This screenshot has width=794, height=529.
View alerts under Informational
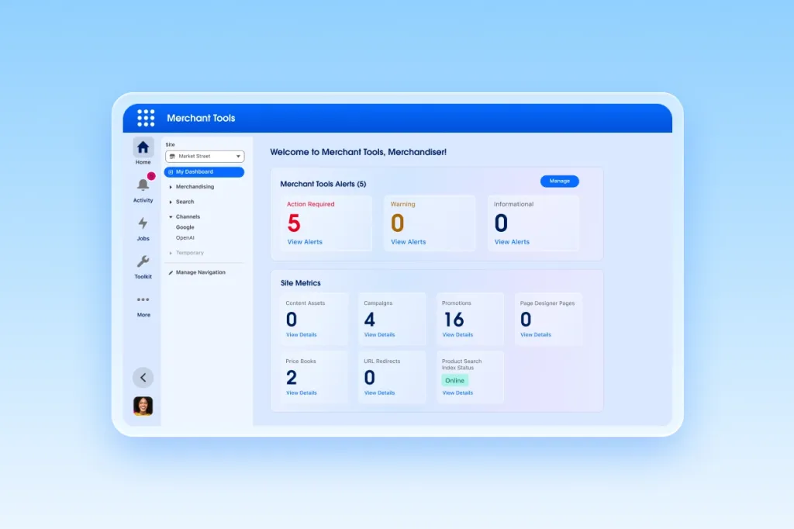point(512,242)
